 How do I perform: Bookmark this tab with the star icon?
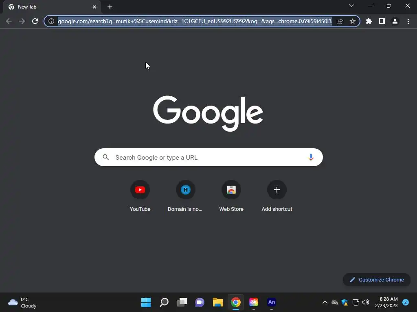(353, 21)
